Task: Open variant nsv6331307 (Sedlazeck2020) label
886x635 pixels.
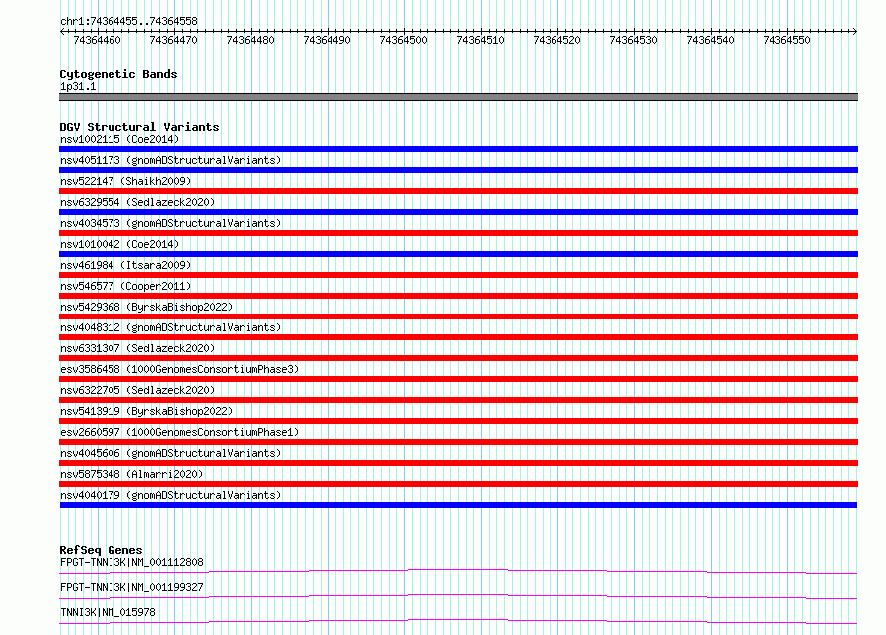Action: tap(137, 348)
